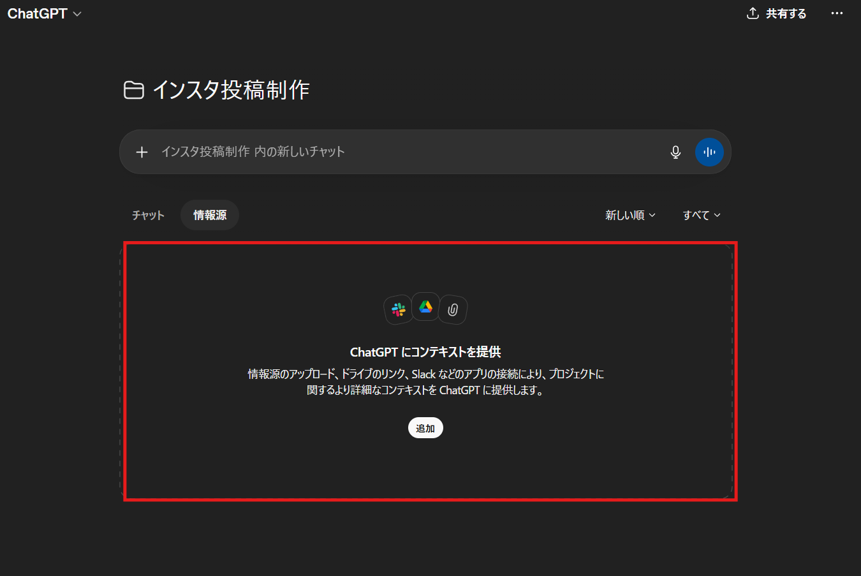Click the paperclip attachment icon
Image resolution: width=861 pixels, height=576 pixels.
453,309
